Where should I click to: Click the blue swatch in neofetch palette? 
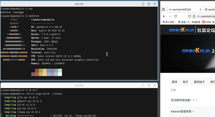tap(49, 72)
